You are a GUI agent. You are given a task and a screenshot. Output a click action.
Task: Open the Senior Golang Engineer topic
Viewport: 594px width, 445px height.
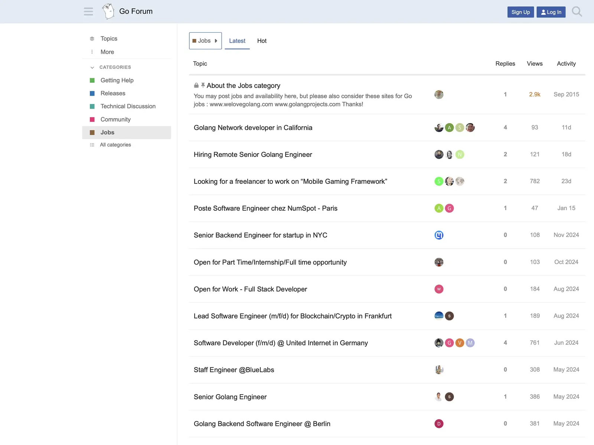click(230, 397)
